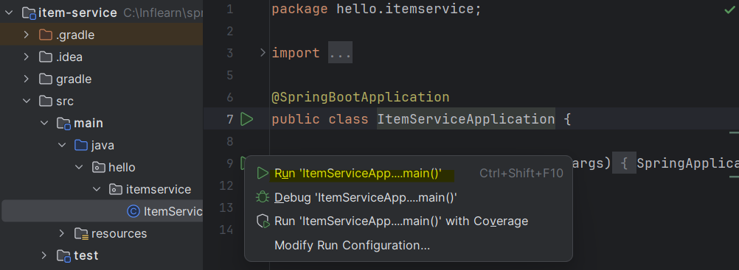Expand the resources folder node
739x270 pixels.
click(62, 233)
